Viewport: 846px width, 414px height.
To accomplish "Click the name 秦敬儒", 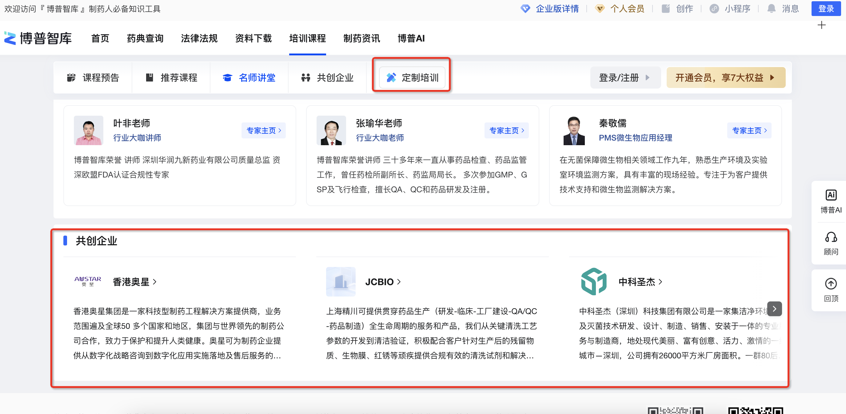I will click(613, 123).
